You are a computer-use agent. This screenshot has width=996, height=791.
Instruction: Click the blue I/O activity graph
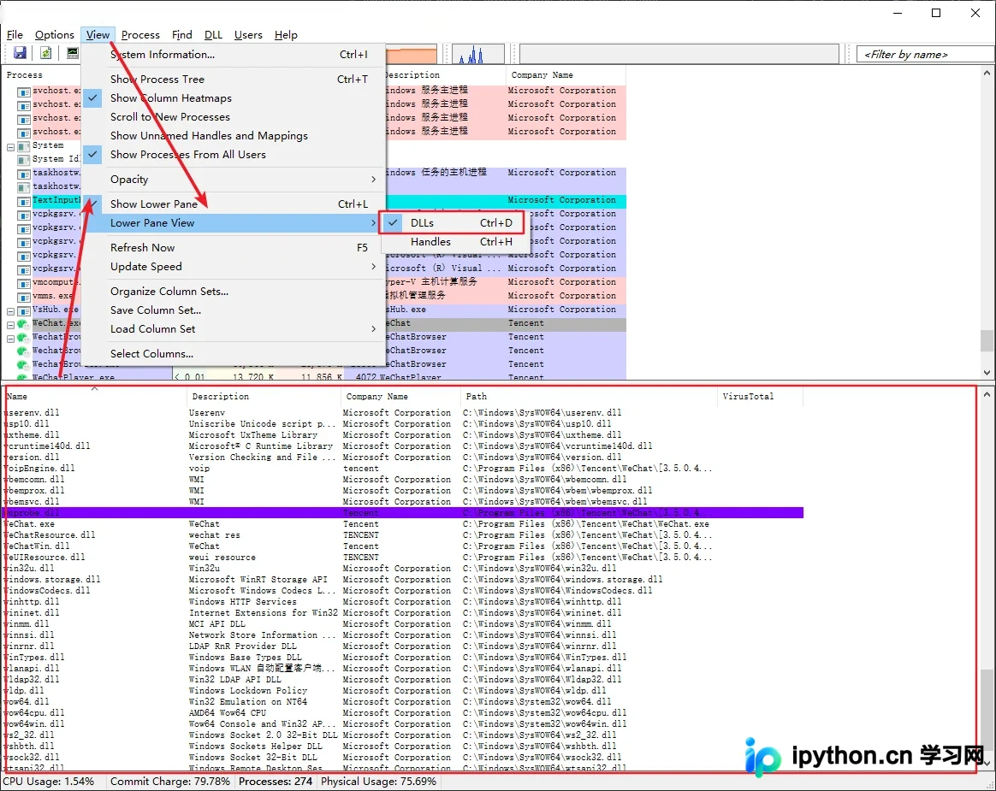(478, 55)
